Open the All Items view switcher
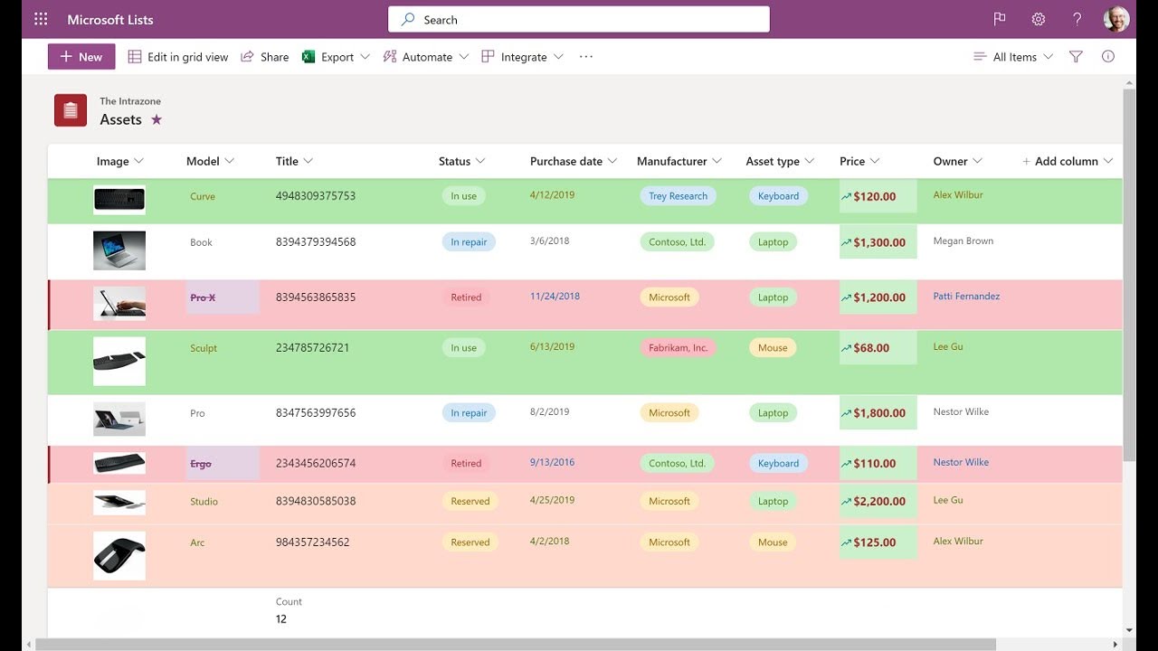Viewport: 1158px width, 651px height. (x=1013, y=56)
